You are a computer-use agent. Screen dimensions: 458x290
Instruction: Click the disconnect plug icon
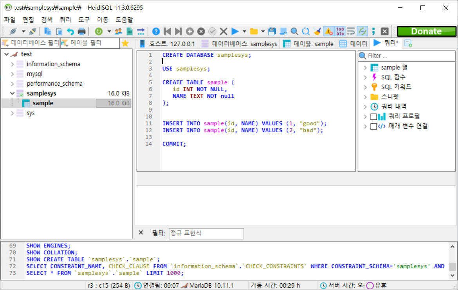tap(33, 31)
